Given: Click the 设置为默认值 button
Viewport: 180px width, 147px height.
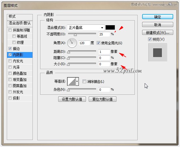Looking at the screenshot, I should 72,99.
